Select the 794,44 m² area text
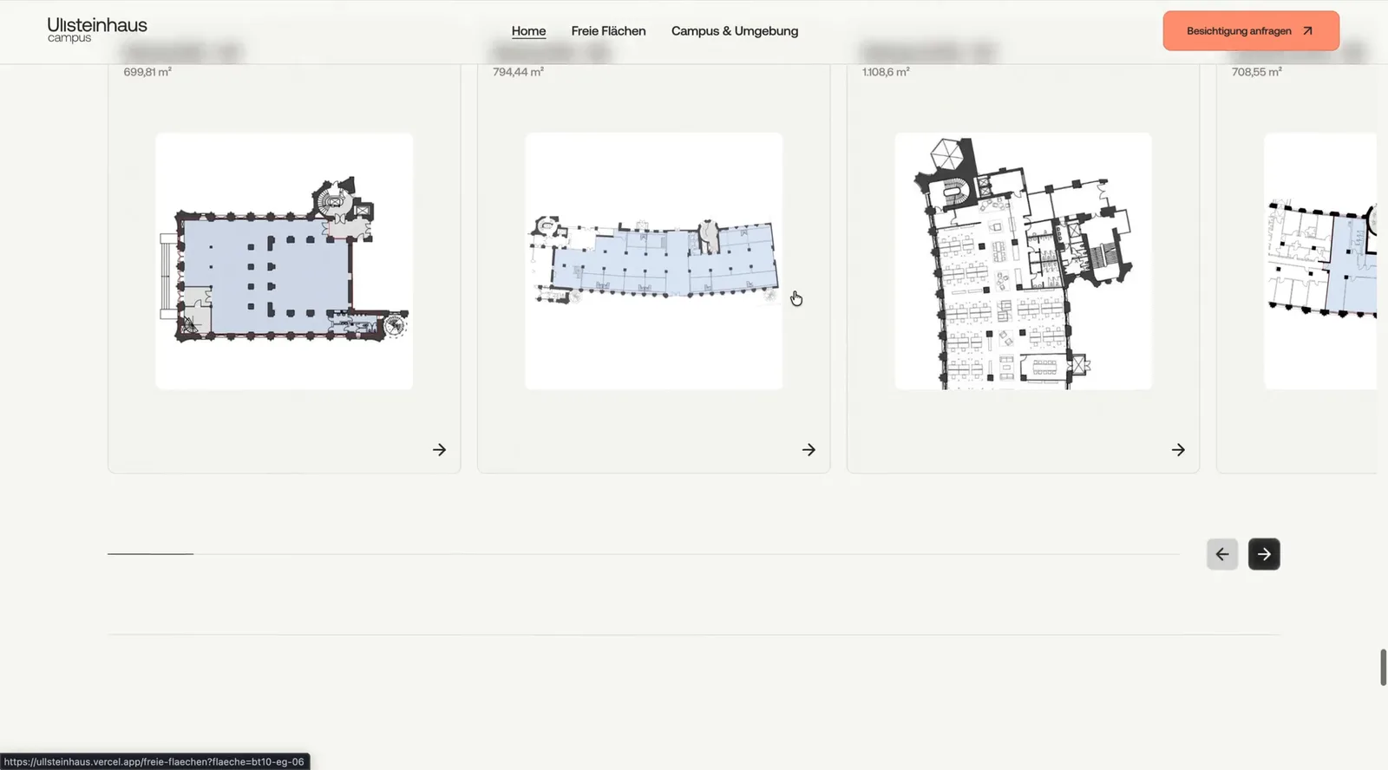Screen dimensions: 1388x770 [518, 72]
